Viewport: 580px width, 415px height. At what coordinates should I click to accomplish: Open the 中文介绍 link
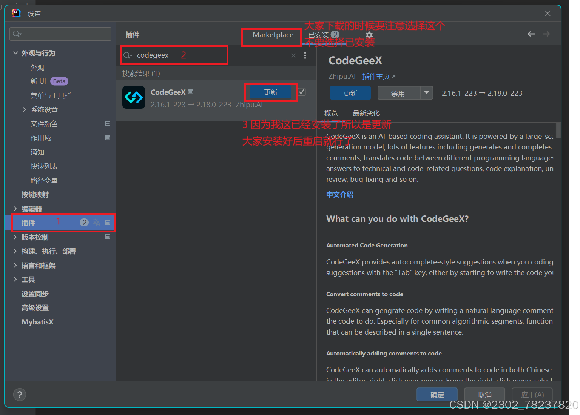point(339,195)
